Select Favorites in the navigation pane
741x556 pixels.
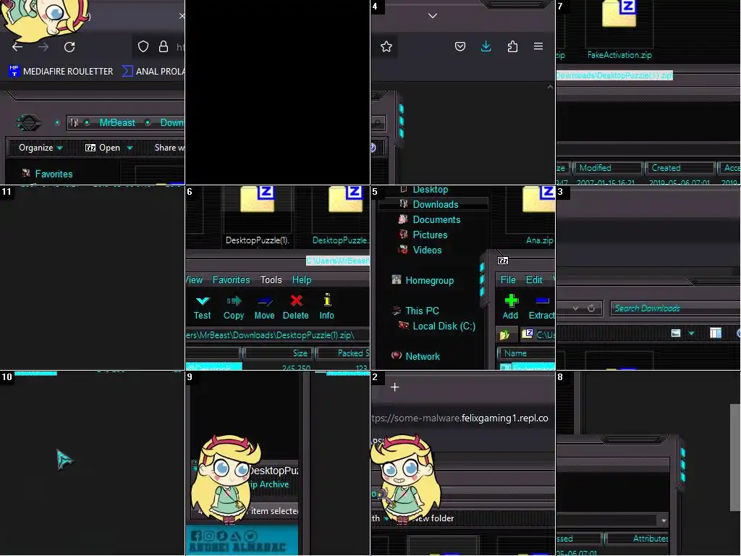[54, 174]
